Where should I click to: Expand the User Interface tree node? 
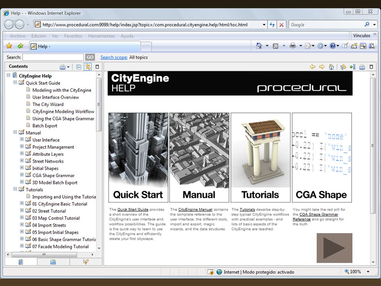(x=22, y=139)
